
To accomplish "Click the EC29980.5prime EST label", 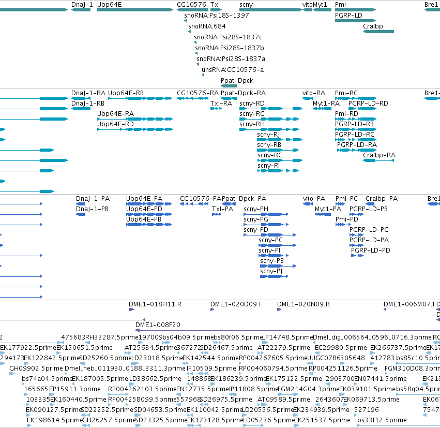I will pos(341,348).
